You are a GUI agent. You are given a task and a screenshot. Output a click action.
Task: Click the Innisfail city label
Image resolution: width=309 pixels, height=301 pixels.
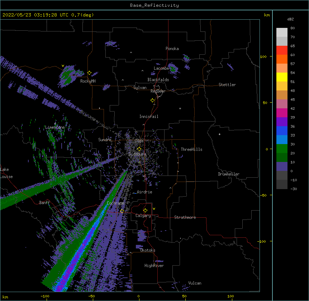pyautogui.click(x=149, y=117)
